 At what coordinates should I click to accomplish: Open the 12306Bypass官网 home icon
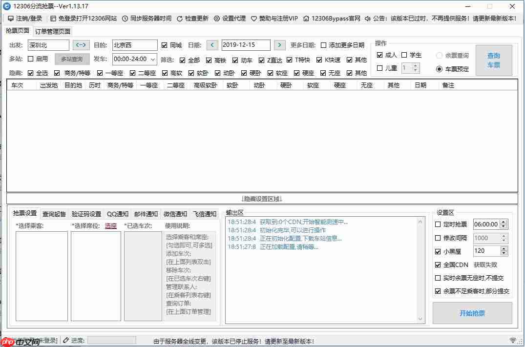306,19
